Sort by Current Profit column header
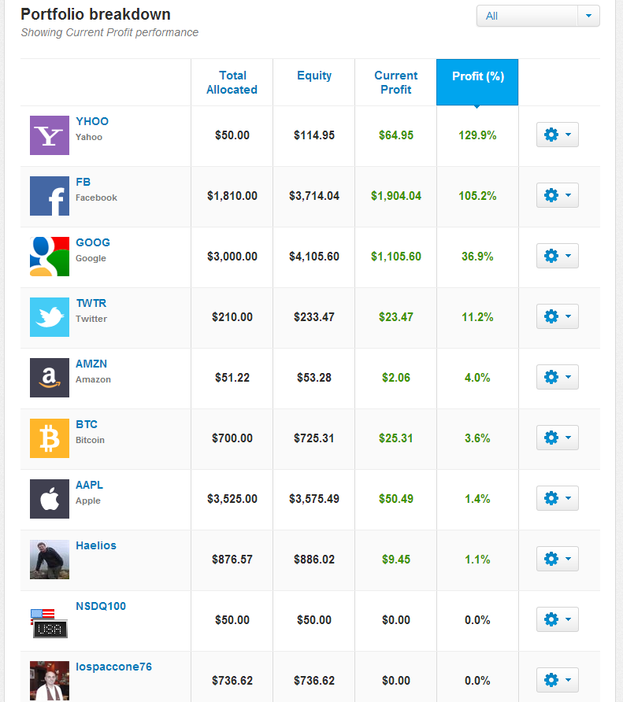The image size is (623, 702). (x=395, y=83)
